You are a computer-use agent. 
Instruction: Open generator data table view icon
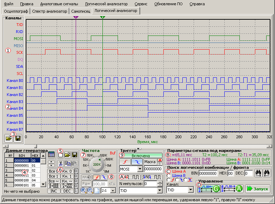click(x=51, y=154)
